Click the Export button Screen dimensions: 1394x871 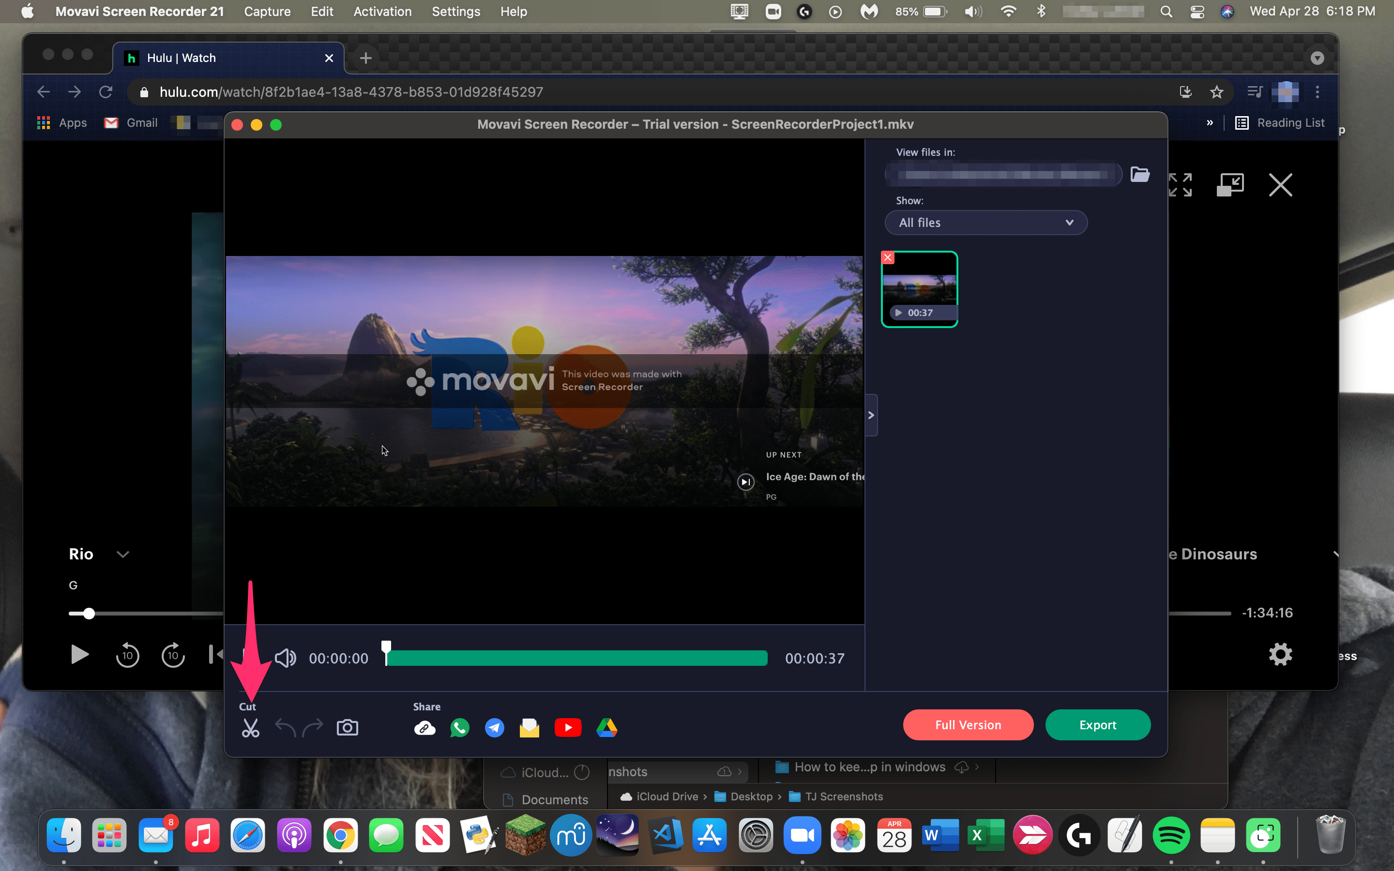pos(1097,725)
